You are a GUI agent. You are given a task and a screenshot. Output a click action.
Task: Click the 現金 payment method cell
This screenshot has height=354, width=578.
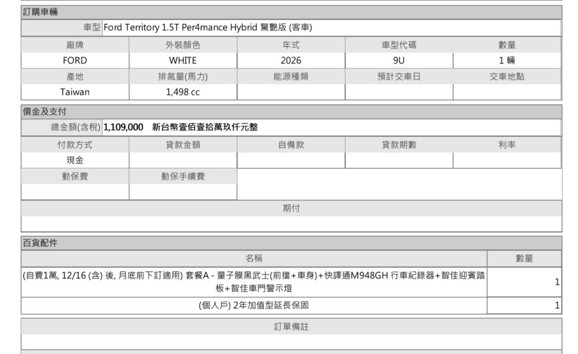click(x=74, y=159)
